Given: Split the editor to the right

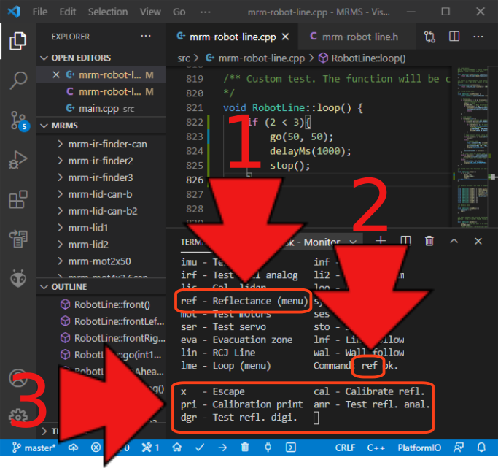Looking at the screenshot, I should pos(454,37).
